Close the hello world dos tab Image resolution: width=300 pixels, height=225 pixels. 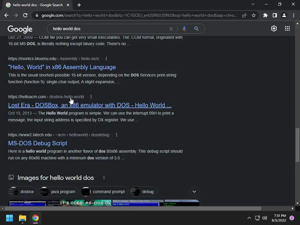tap(68, 5)
